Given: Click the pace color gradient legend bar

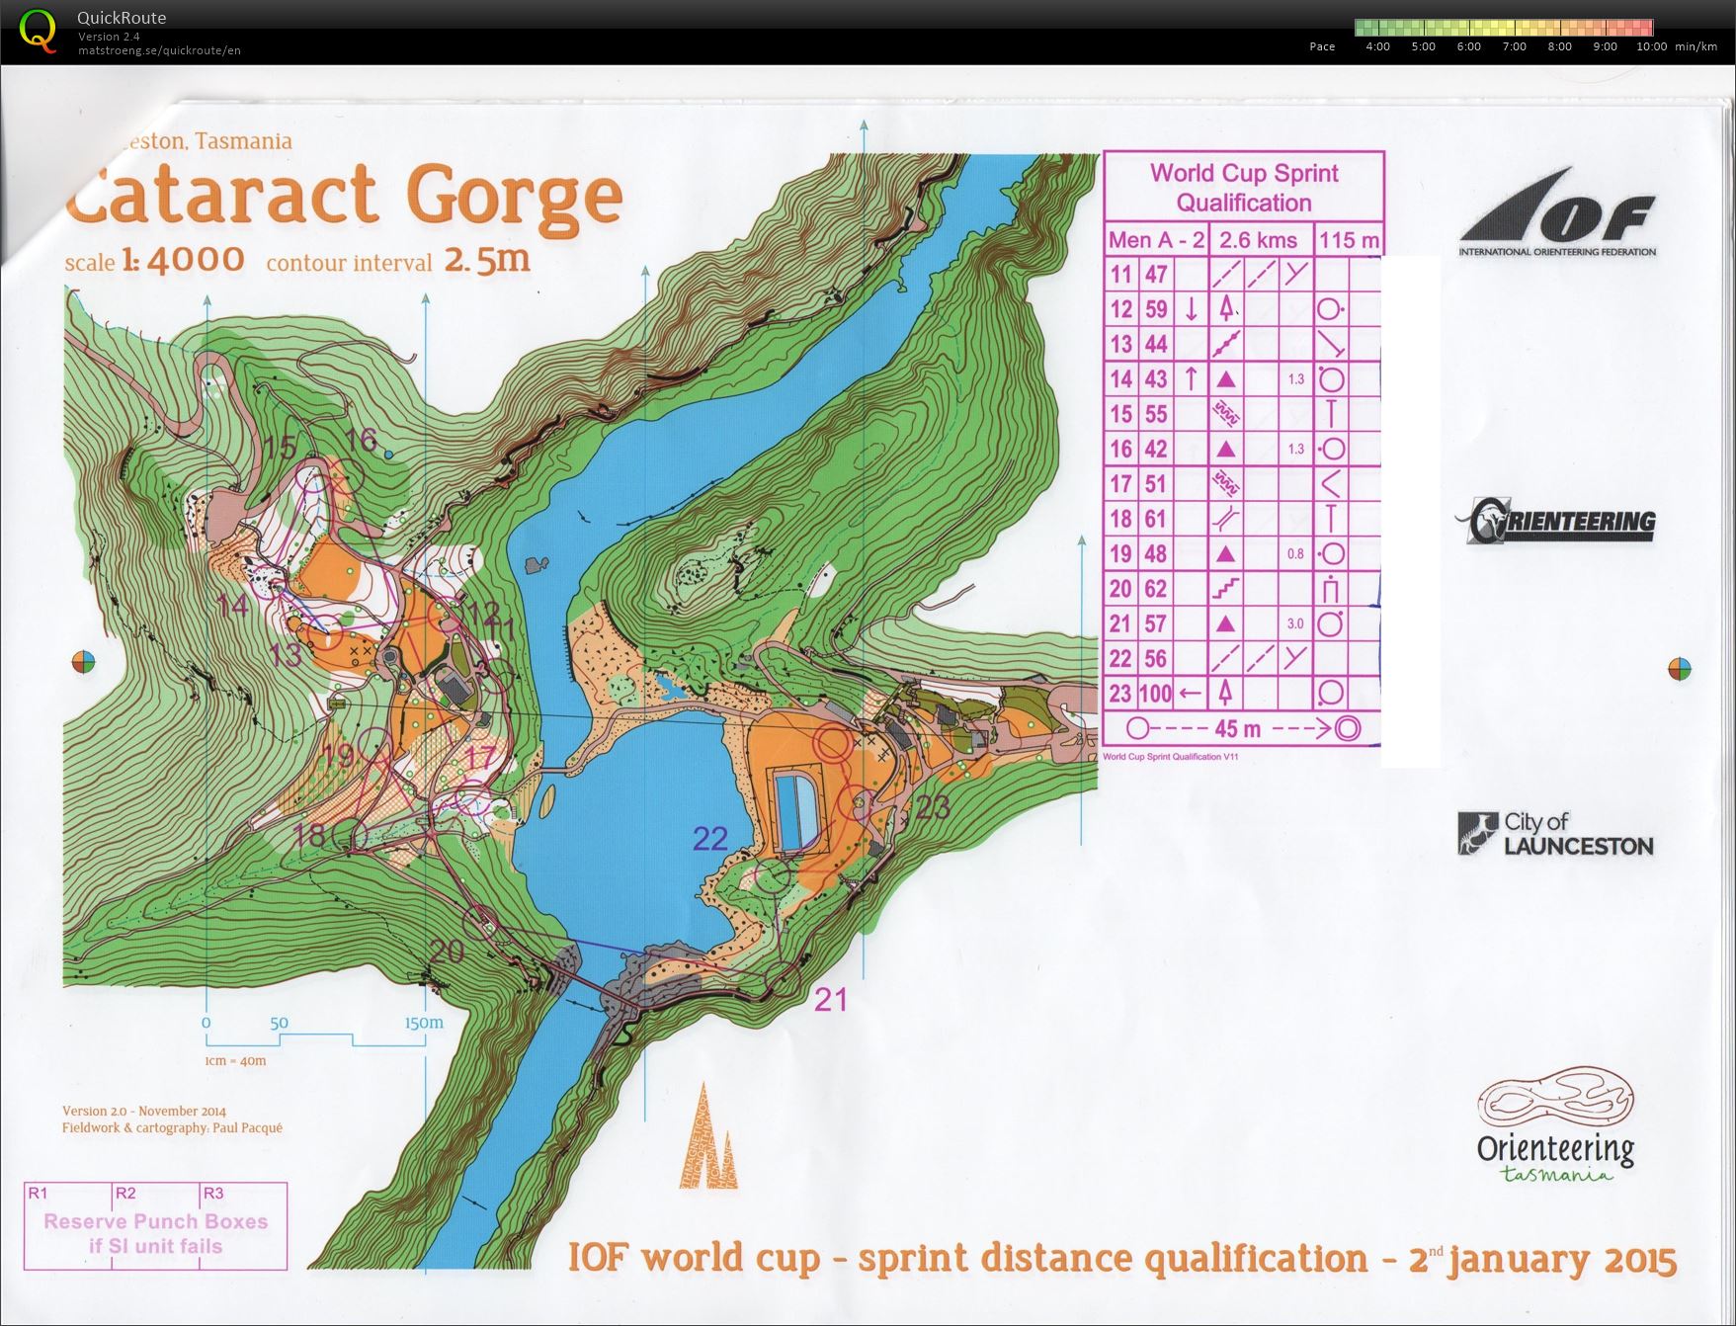Looking at the screenshot, I should tap(1504, 28).
